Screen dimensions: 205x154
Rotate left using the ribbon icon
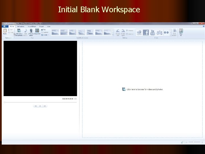click(x=118, y=31)
